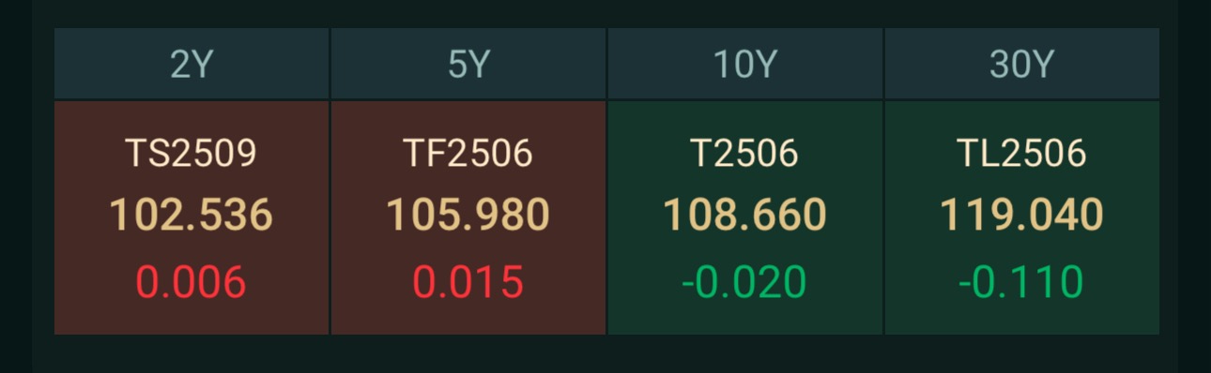Open the green-shaded TL2506 quote card
This screenshot has height=373, width=1211.
tap(1022, 217)
